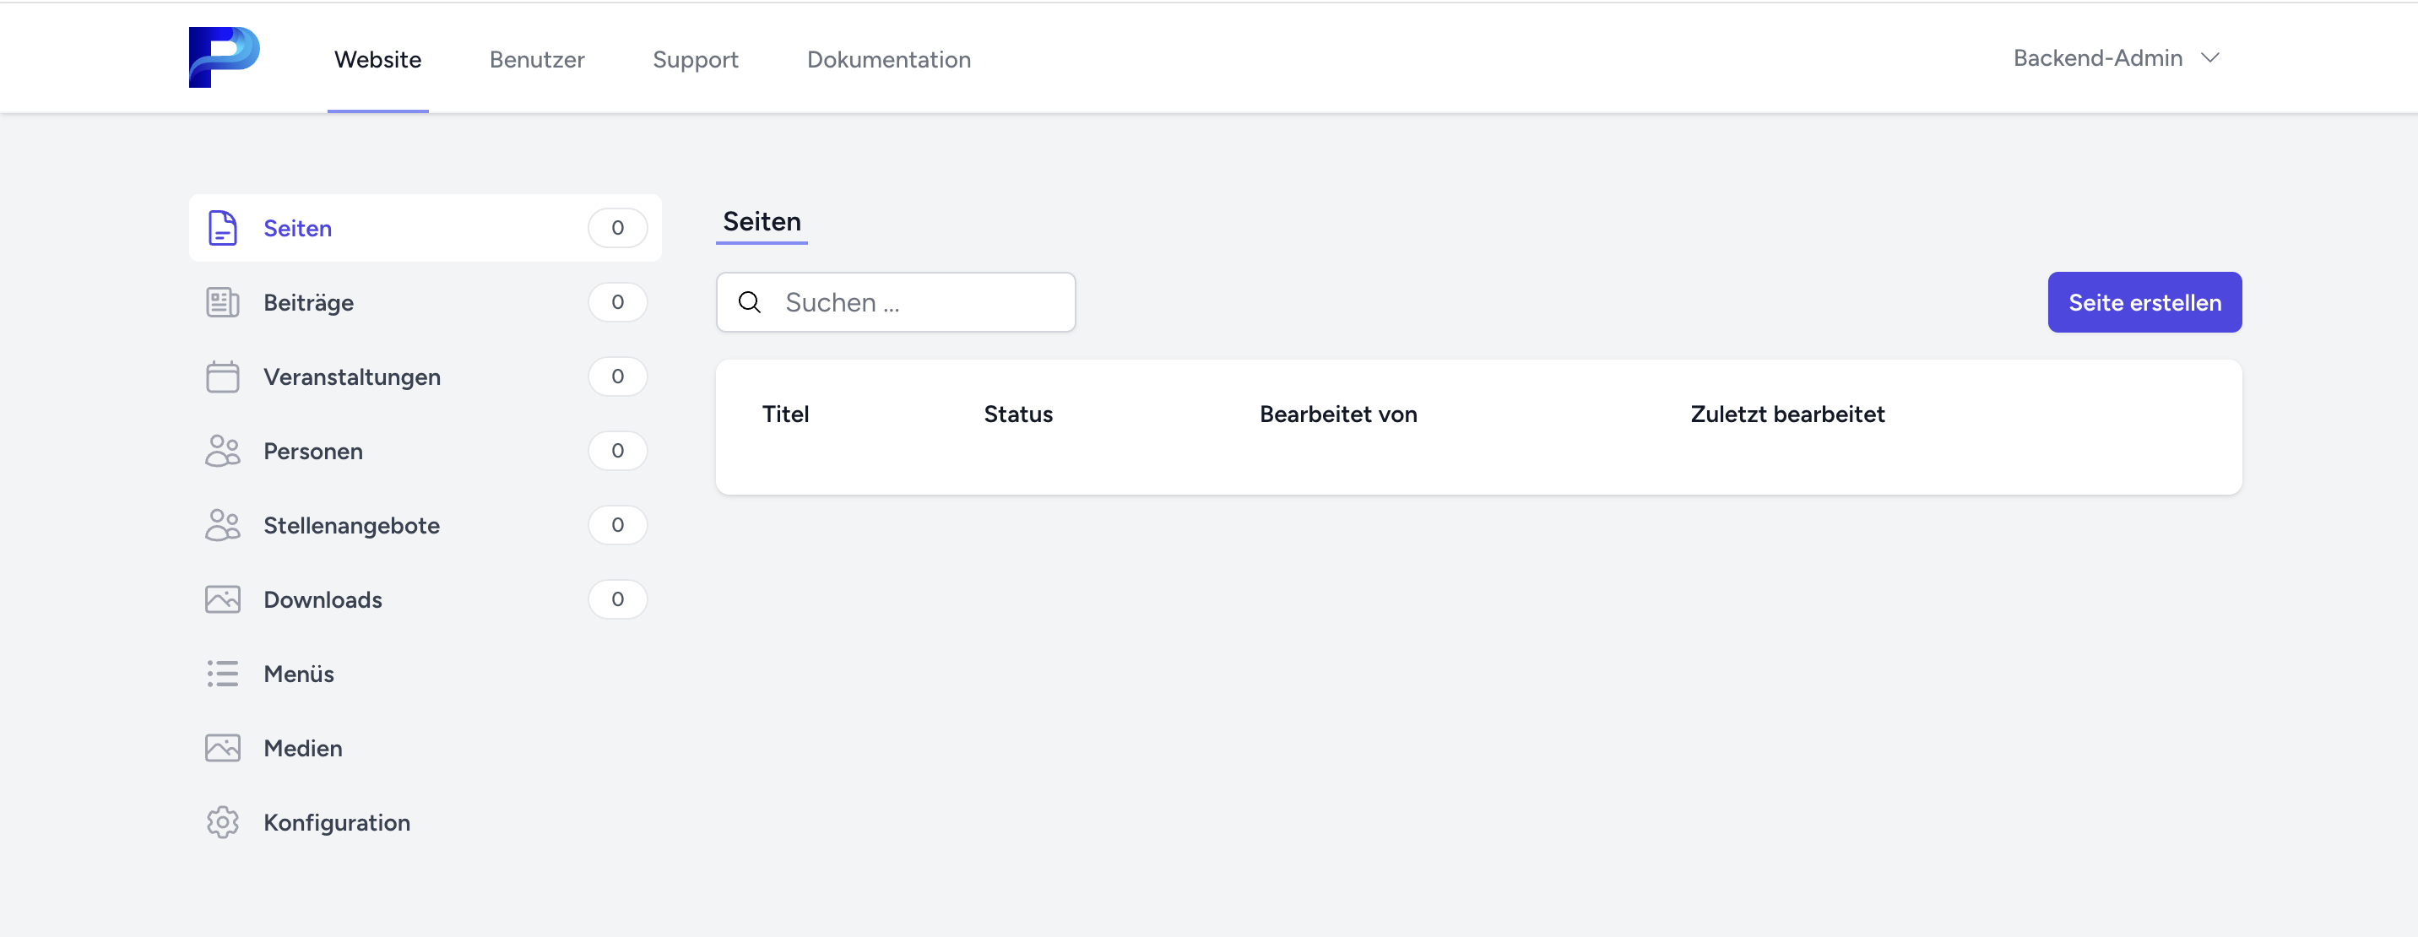Click the Zuletzt bearbeitet column header
The height and width of the screenshot is (937, 2418).
[x=1786, y=414]
